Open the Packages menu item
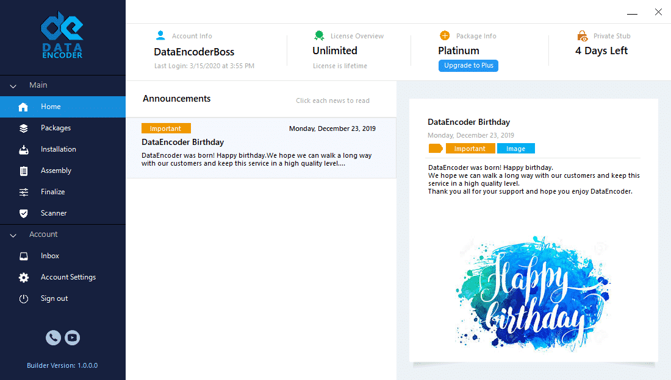The width and height of the screenshot is (671, 380). (x=63, y=128)
